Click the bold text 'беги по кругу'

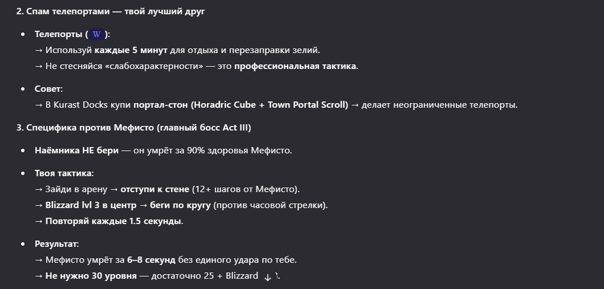[x=180, y=205]
